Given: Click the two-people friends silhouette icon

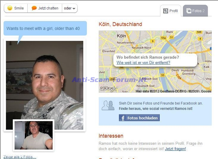Looking at the screenshot, I should tap(108, 105).
